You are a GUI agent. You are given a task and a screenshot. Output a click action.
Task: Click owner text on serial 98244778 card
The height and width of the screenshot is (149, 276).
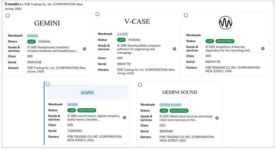coord(233,69)
